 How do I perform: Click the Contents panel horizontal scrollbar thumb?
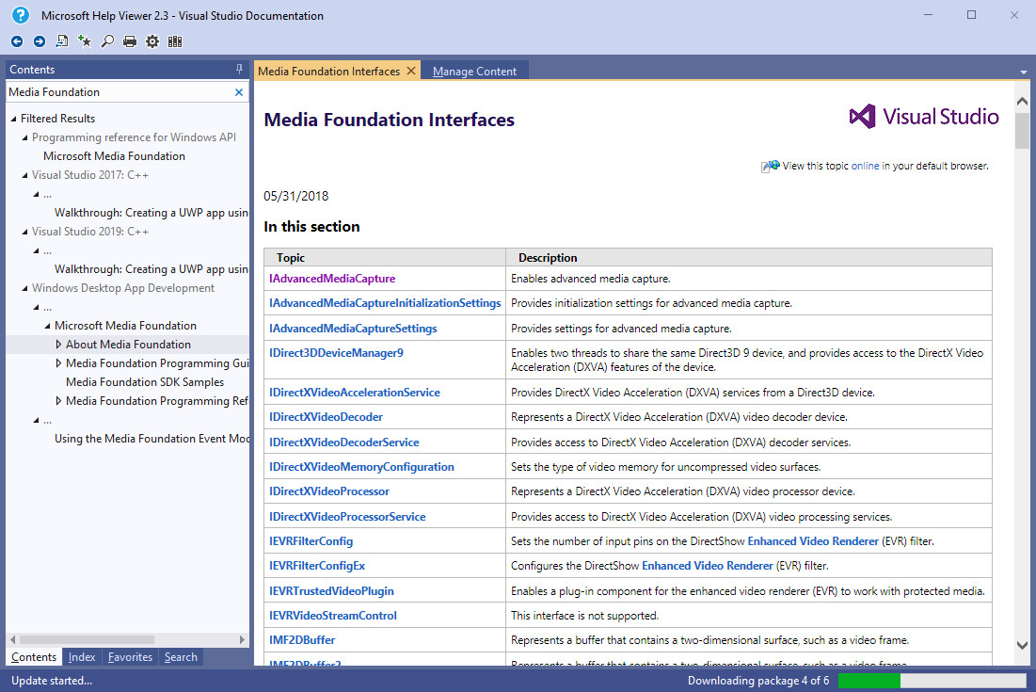[x=87, y=639]
